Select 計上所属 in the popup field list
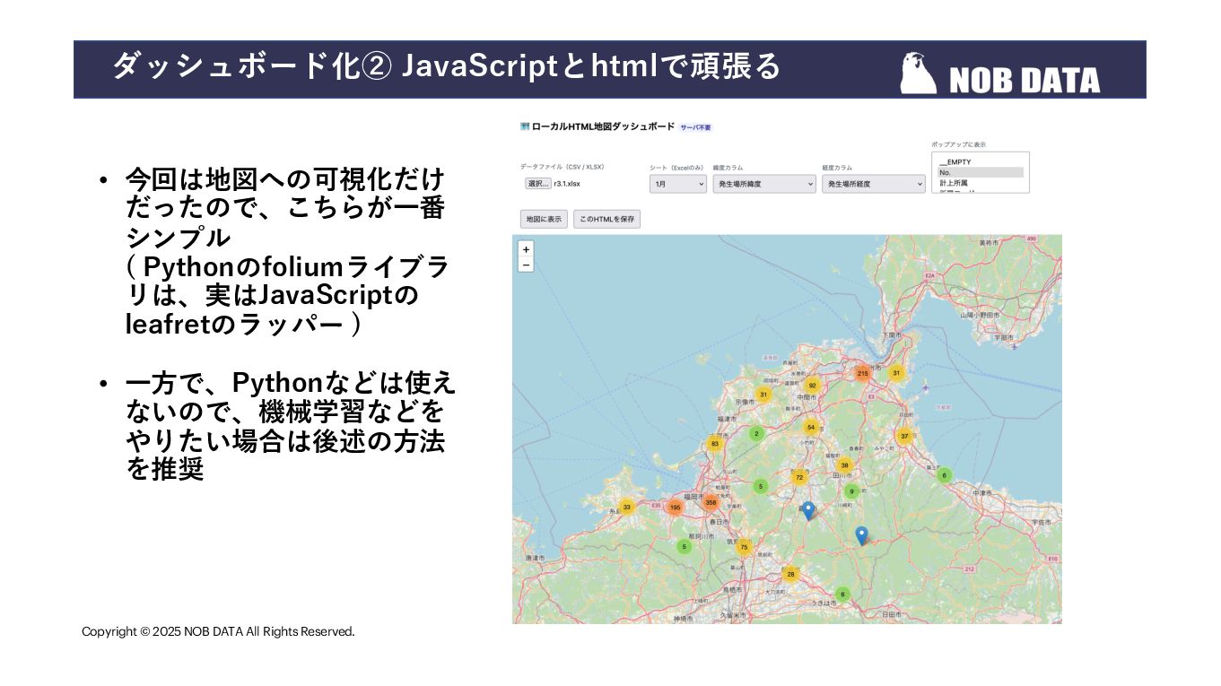 pos(980,182)
